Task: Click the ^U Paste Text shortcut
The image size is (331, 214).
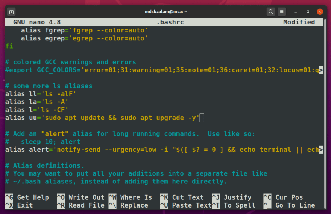Action: (186, 205)
